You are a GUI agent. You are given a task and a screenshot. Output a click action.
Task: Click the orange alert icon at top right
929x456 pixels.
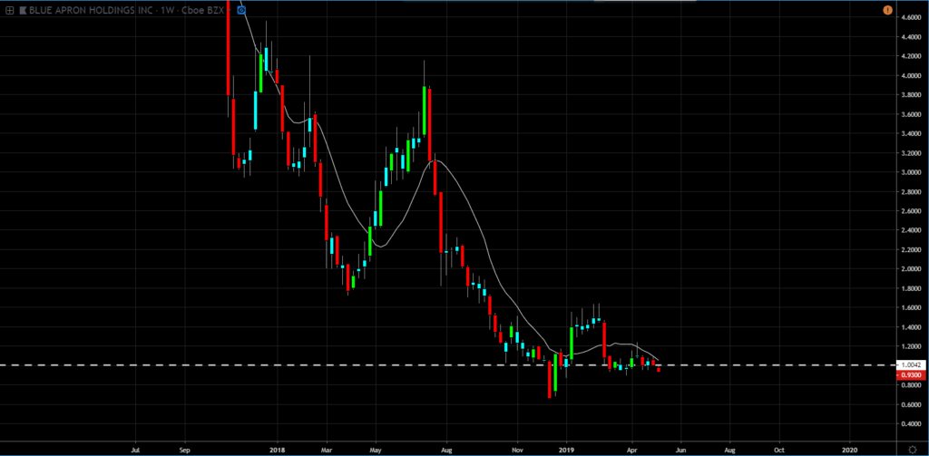point(887,10)
